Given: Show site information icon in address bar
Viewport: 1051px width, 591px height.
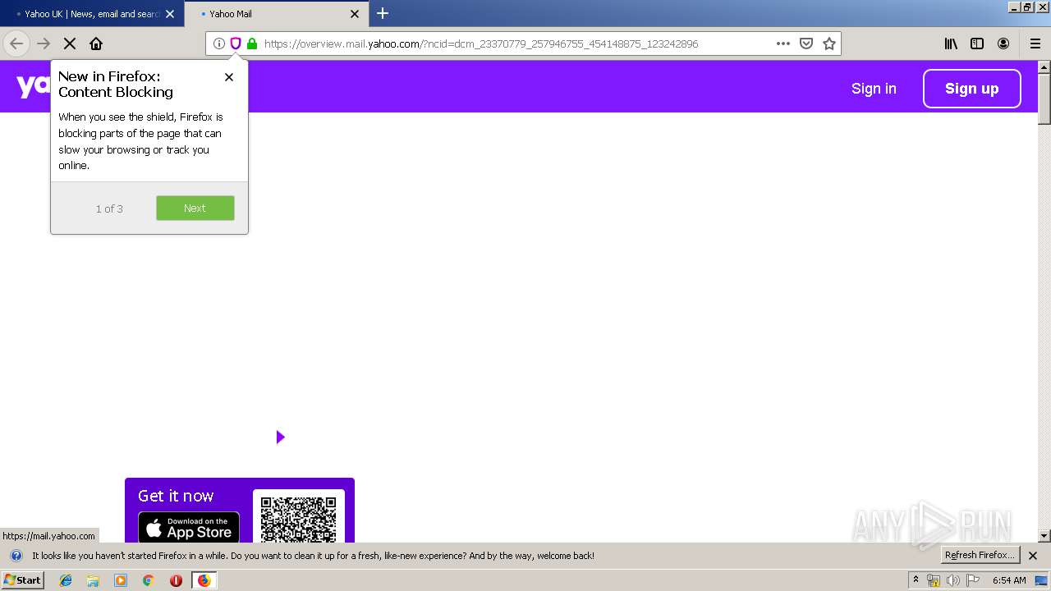Looking at the screenshot, I should pyautogui.click(x=219, y=44).
